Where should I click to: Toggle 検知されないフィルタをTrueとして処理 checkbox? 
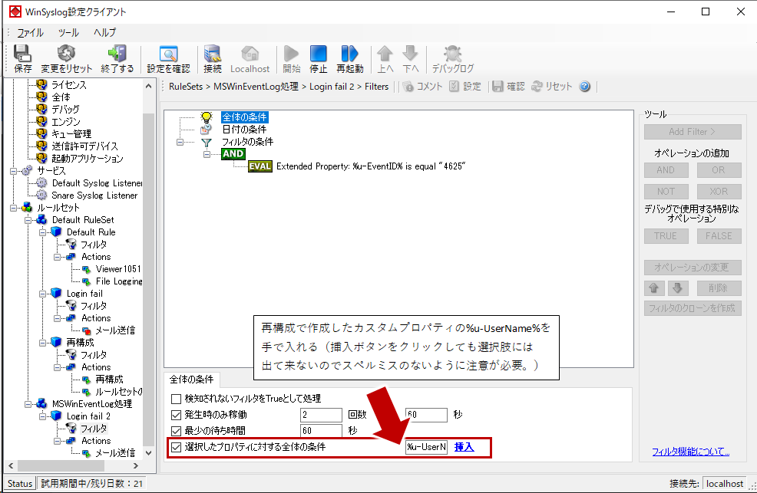pos(177,399)
